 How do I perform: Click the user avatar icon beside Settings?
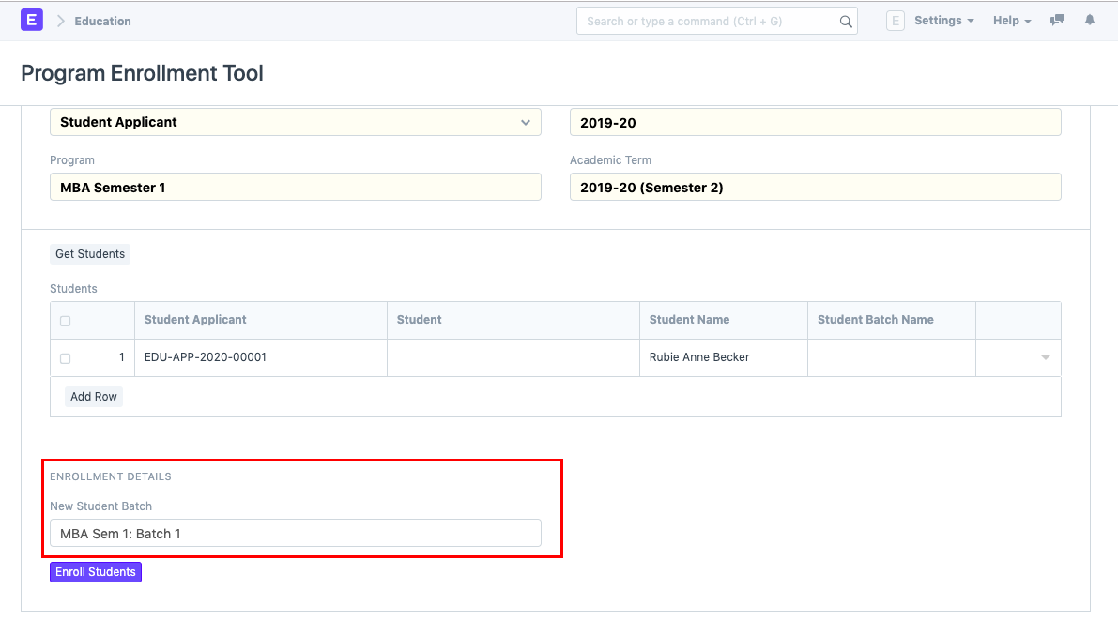click(895, 20)
